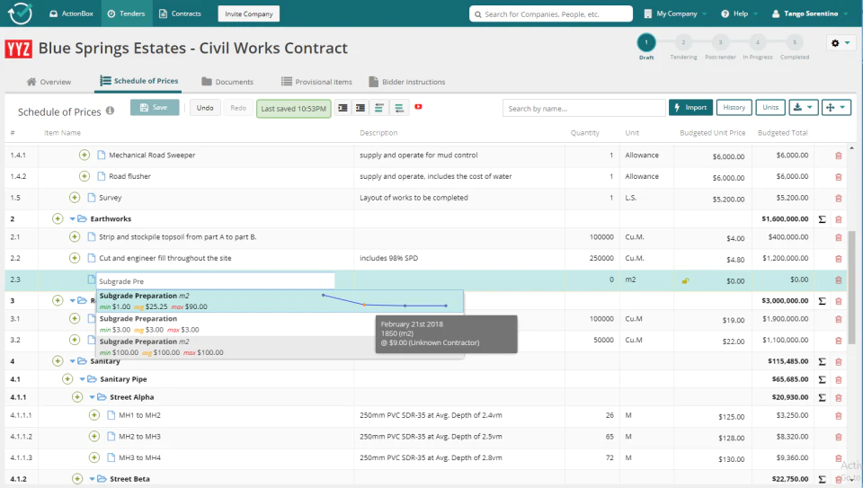The height and width of the screenshot is (488, 863).
Task: Switch to the Documents tab
Action: tap(227, 82)
